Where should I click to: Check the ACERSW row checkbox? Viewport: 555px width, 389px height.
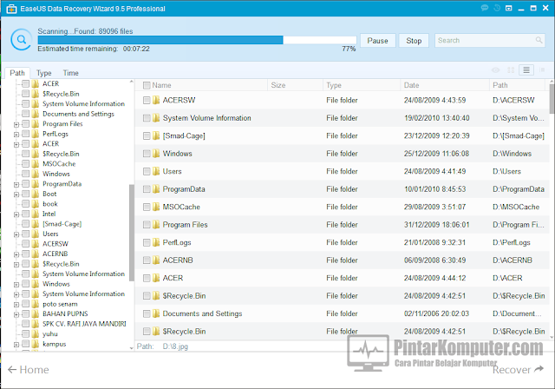point(147,100)
